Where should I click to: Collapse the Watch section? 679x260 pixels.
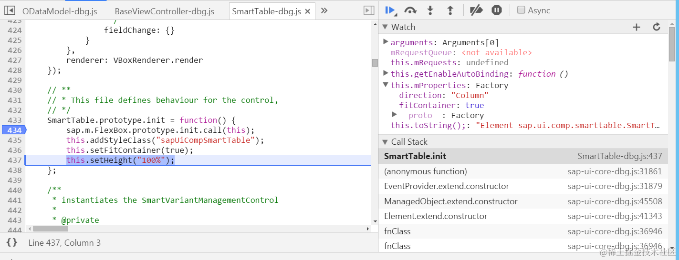click(x=385, y=27)
